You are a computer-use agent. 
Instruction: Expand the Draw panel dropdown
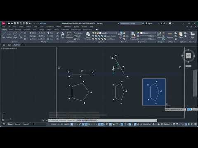click(x=15, y=42)
